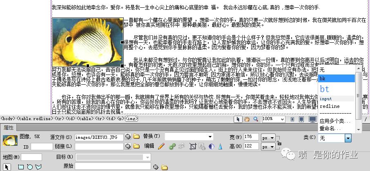Switch to the 属性 panel tab

point(9,128)
